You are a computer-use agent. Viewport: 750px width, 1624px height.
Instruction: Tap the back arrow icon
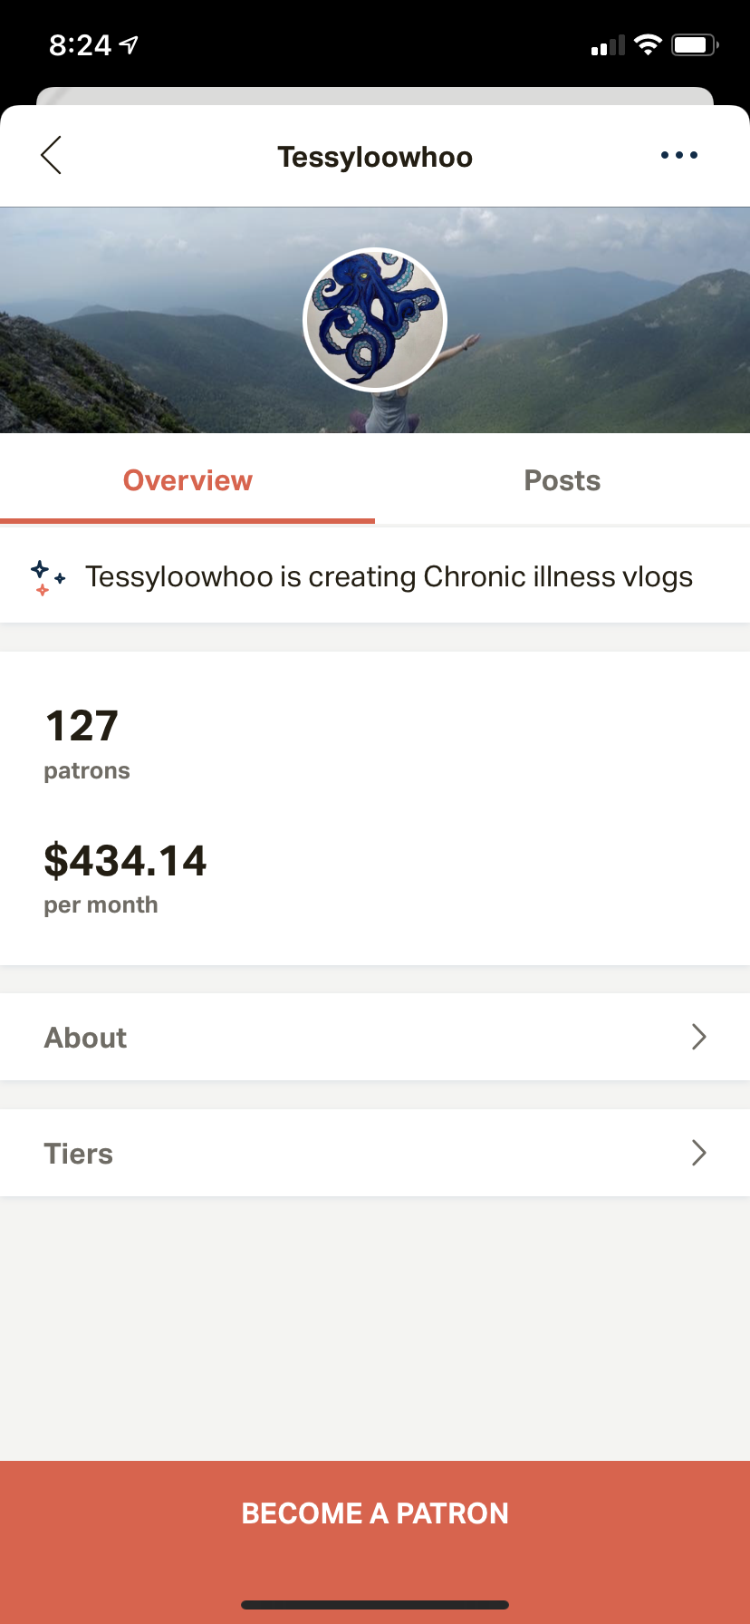pos(52,155)
